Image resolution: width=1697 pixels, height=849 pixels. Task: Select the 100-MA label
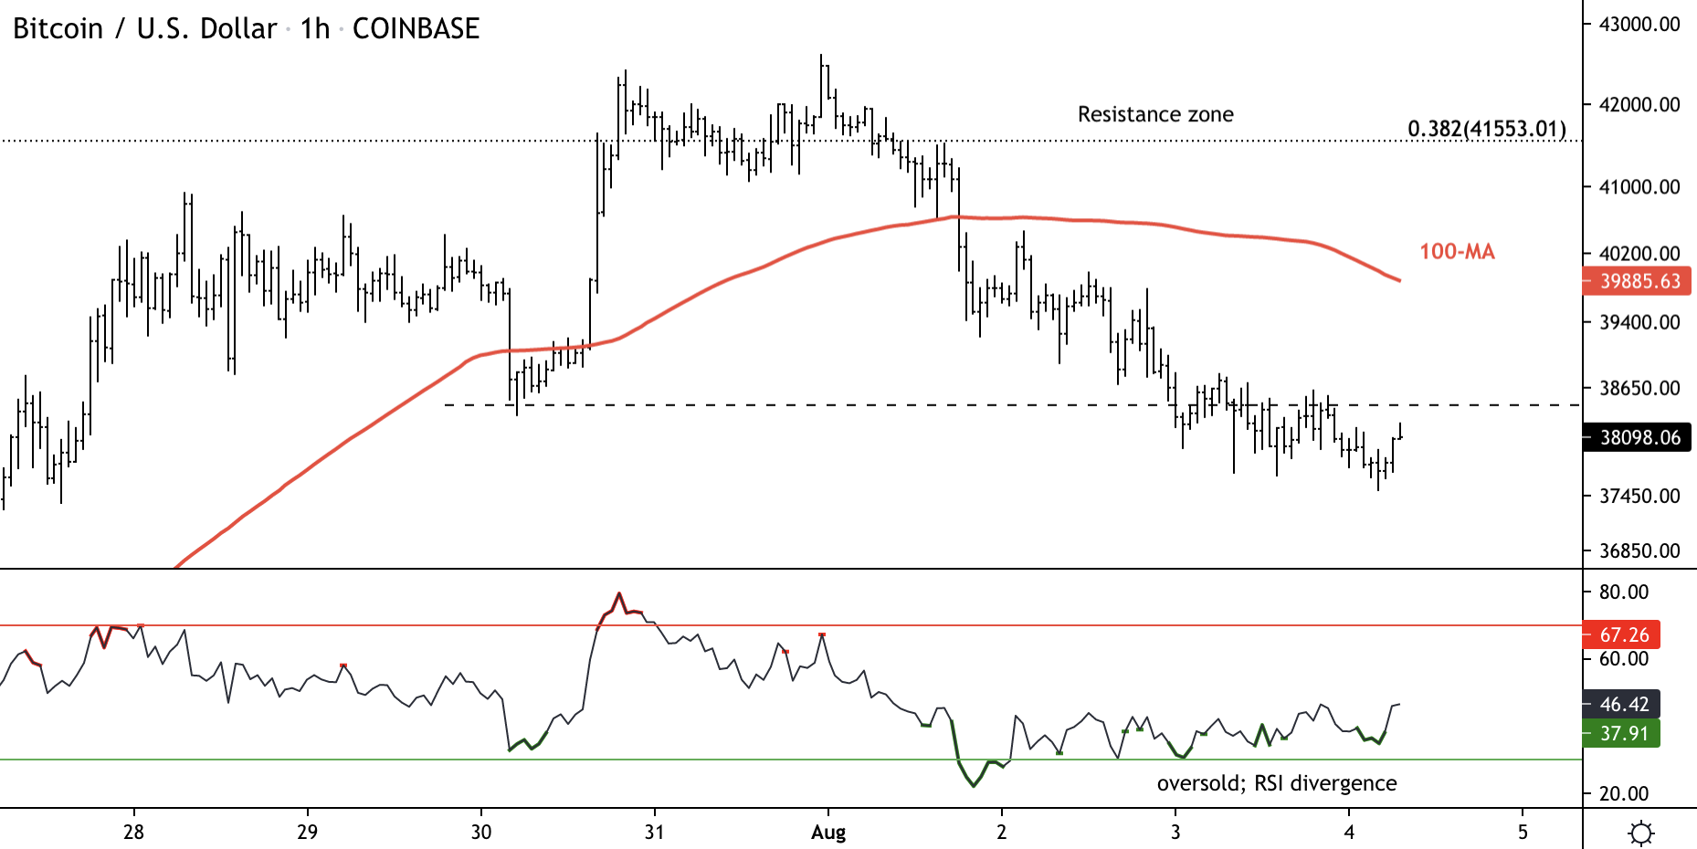click(1457, 252)
